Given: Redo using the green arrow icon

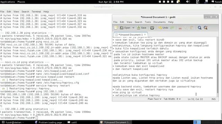Looking at the screenshot, I should (x=172, y=28).
